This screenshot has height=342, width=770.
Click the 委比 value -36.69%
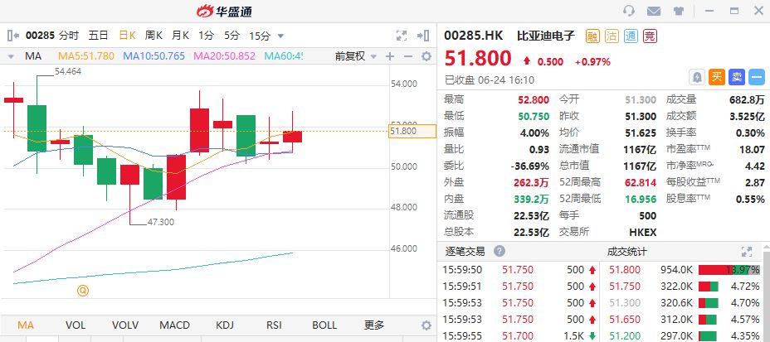click(530, 166)
